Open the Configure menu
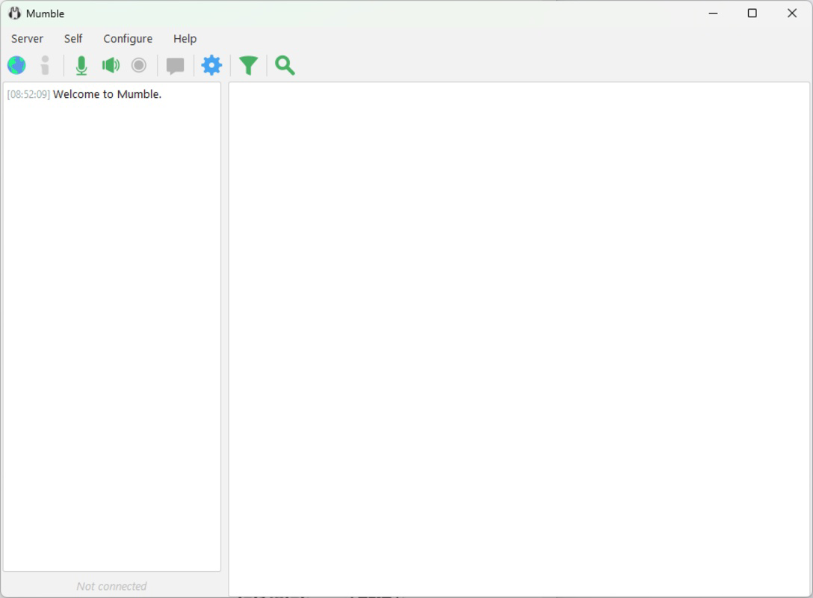This screenshot has width=813, height=598. (127, 38)
